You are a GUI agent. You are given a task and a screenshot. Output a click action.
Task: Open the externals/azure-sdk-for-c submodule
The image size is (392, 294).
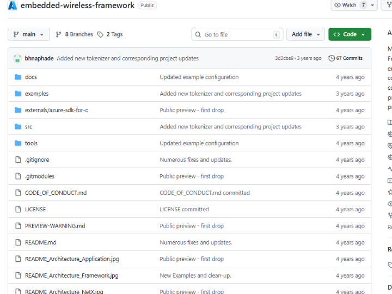[56, 111]
